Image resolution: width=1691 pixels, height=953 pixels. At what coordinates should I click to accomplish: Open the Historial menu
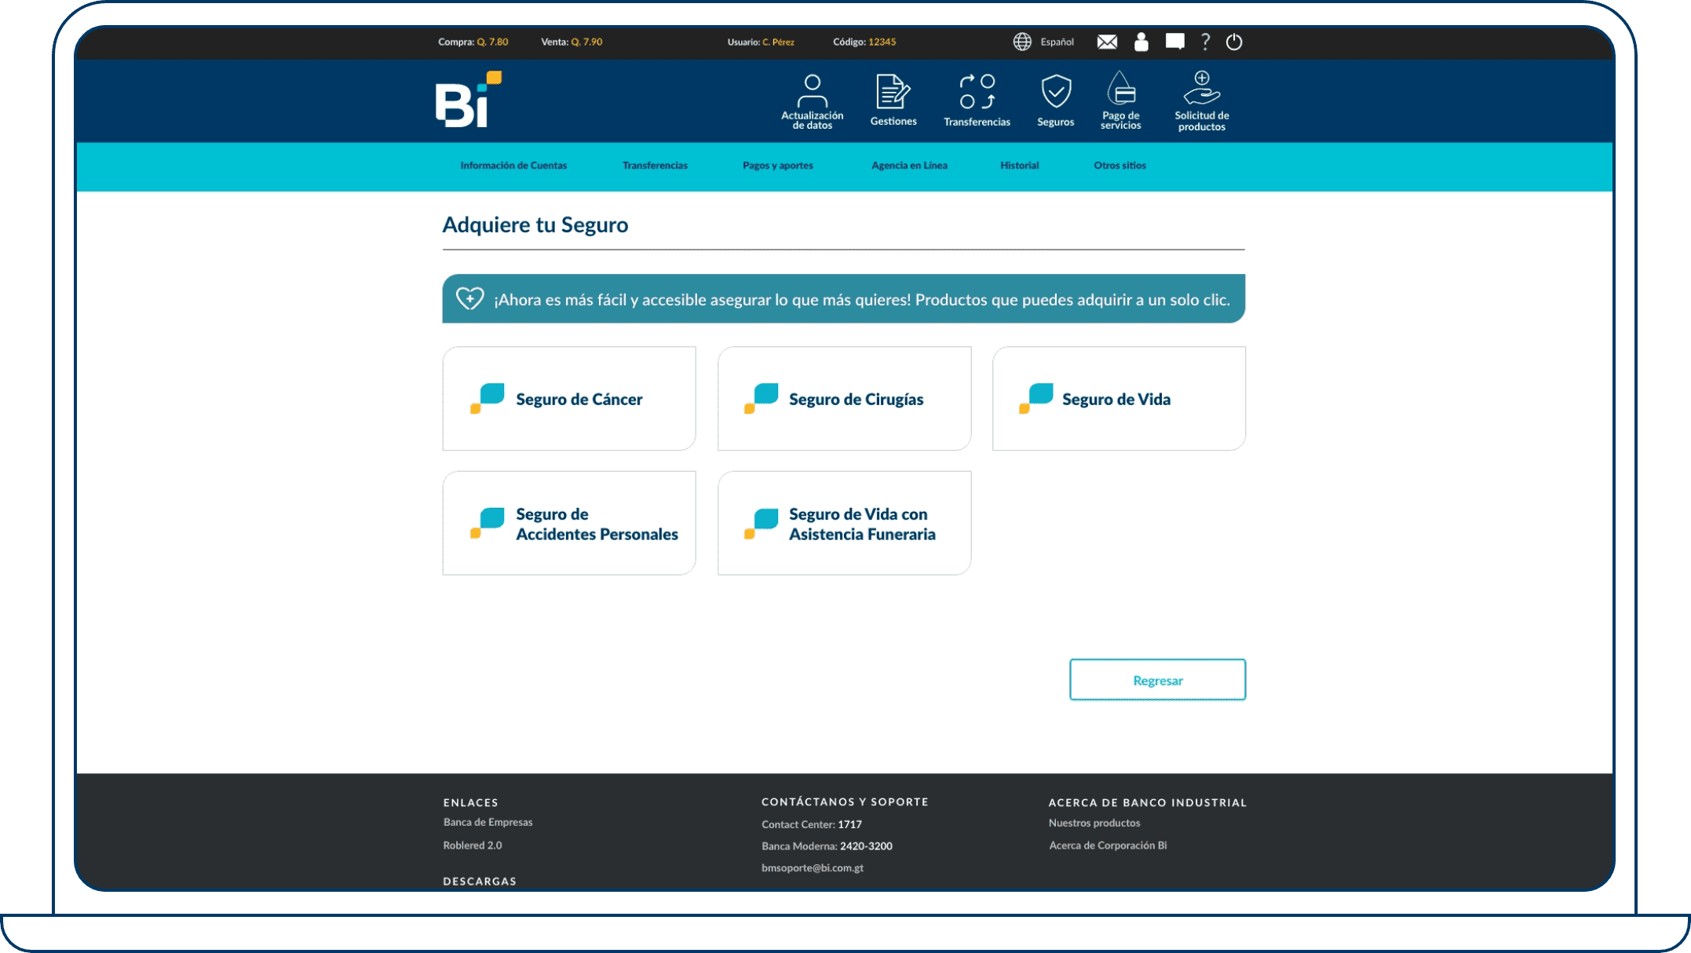click(1019, 166)
